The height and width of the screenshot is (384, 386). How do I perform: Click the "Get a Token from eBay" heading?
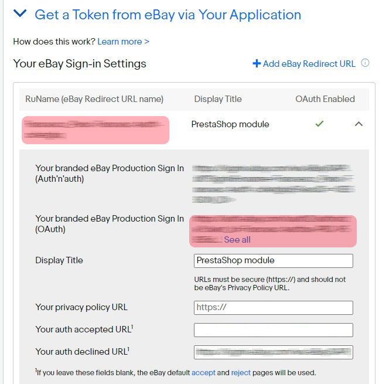(168, 15)
